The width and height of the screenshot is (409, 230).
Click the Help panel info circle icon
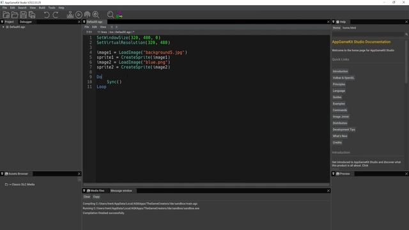pos(337,22)
